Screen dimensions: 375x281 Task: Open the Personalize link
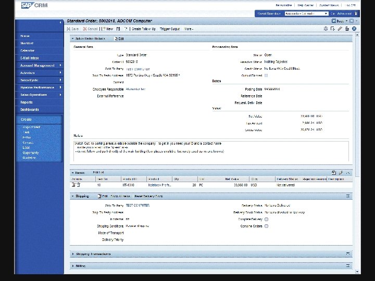[x=284, y=5]
